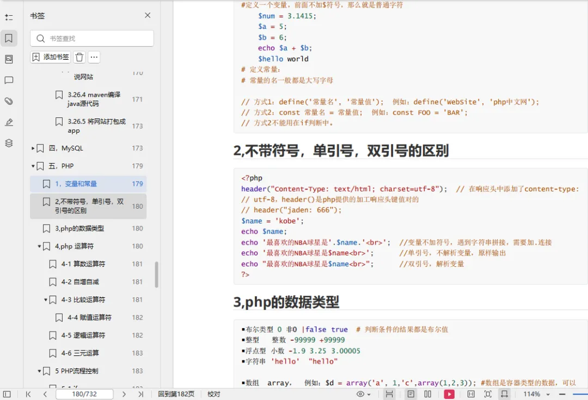
Task: Delete bookmark using the trash icon
Action: click(79, 57)
